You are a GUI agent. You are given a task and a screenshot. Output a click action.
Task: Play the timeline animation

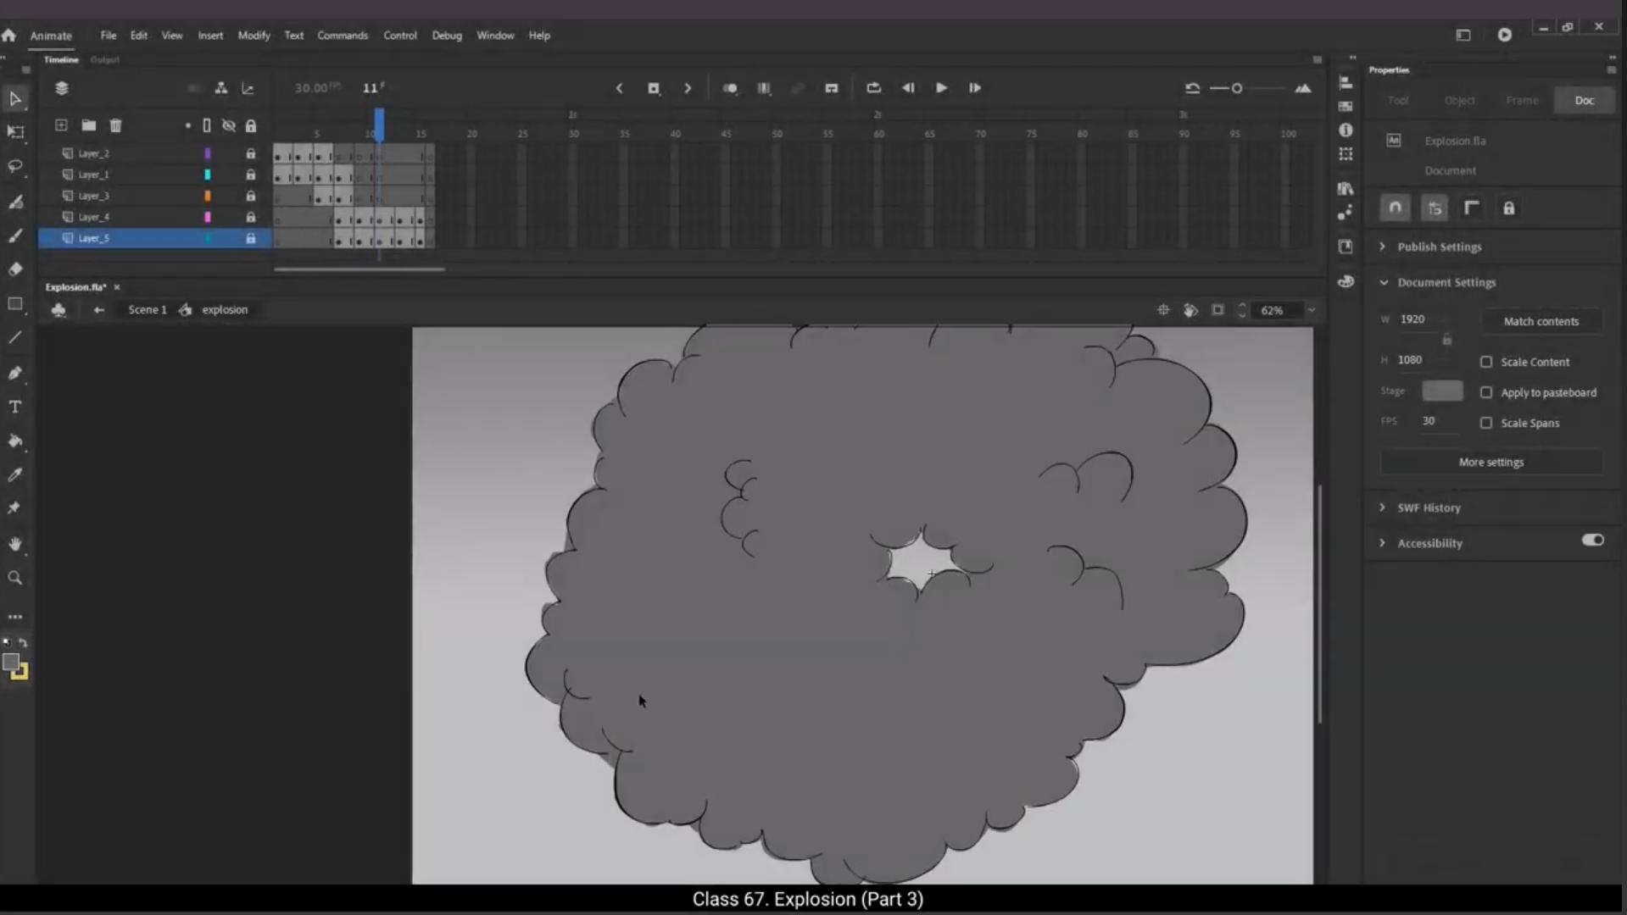[x=941, y=88]
